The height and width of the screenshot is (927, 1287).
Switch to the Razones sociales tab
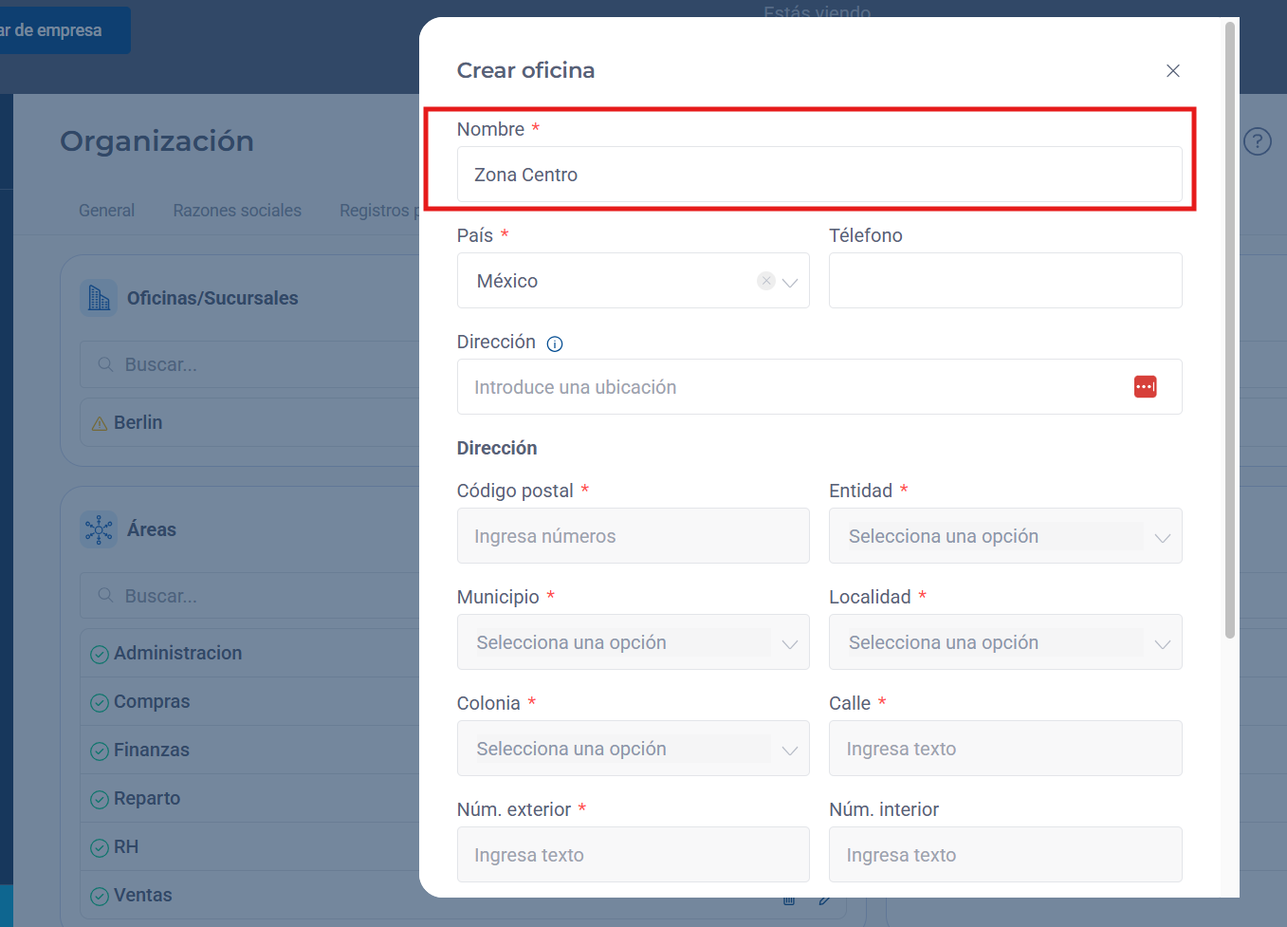point(237,211)
